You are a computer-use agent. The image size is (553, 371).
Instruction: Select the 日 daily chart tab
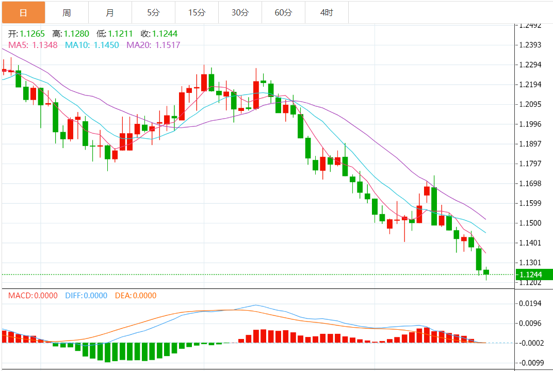click(24, 13)
